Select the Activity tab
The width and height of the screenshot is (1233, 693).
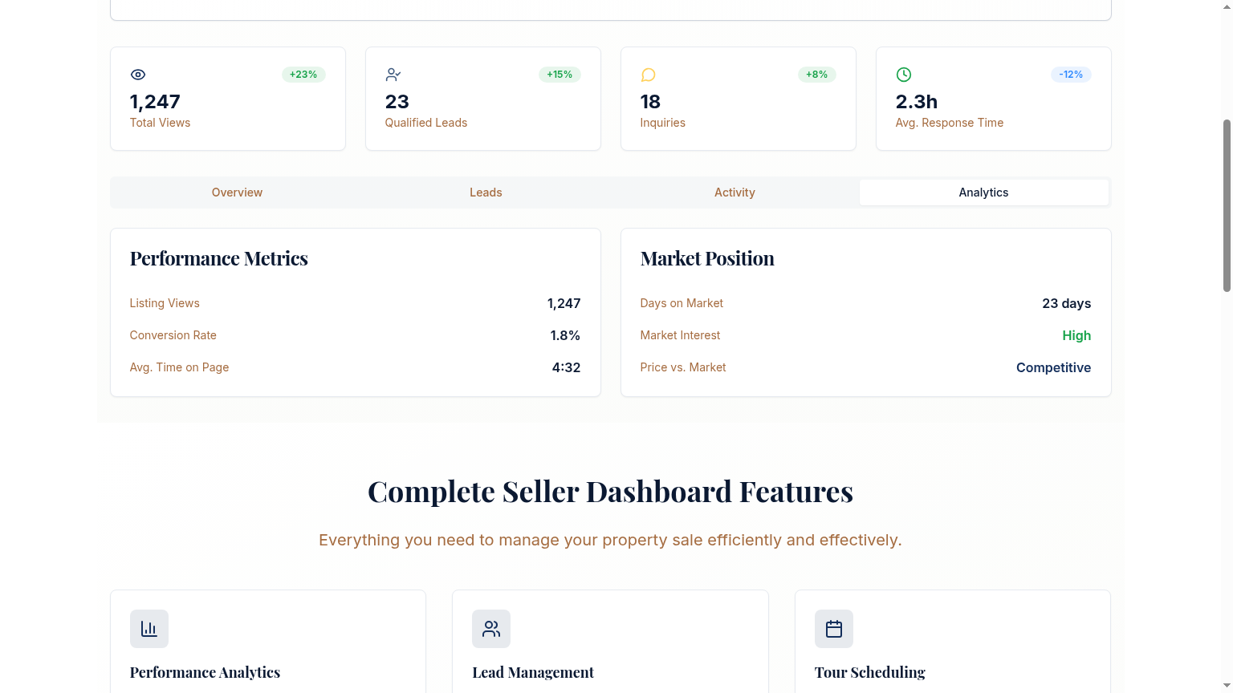(735, 192)
